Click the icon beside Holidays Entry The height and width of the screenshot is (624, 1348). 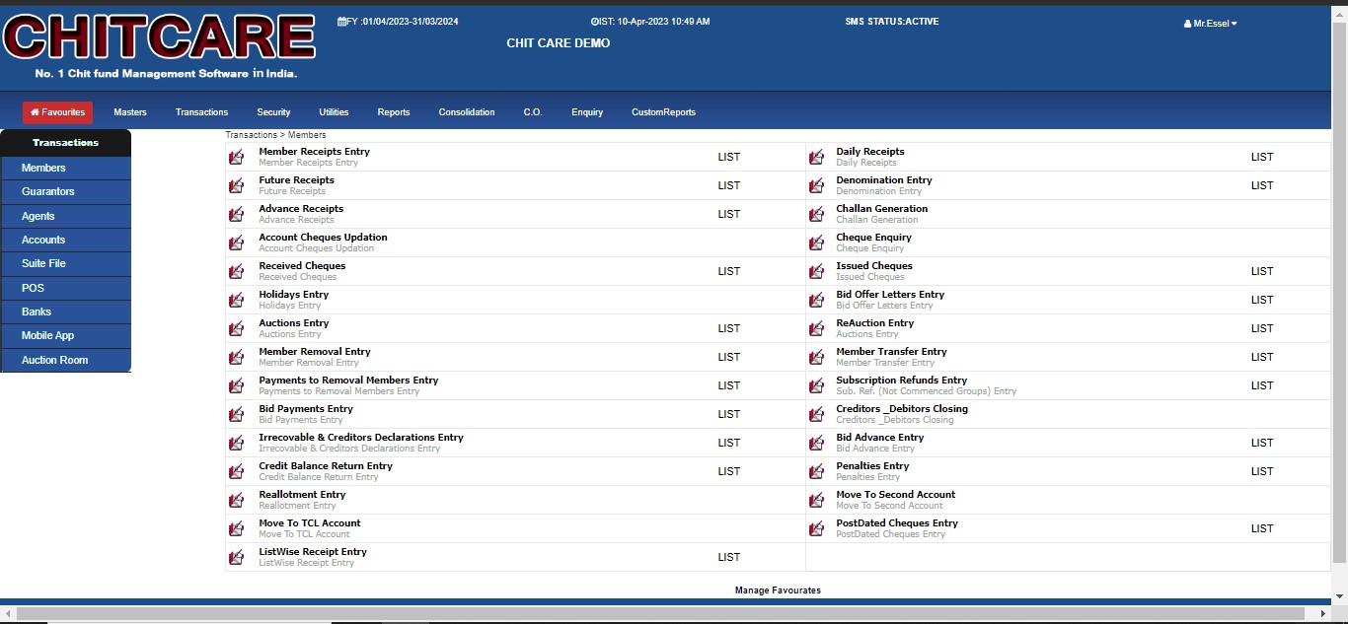(x=236, y=300)
